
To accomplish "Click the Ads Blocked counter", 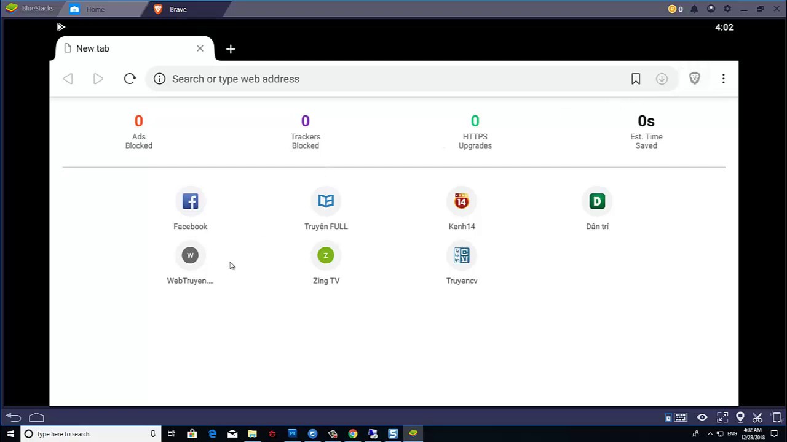I will tap(139, 131).
